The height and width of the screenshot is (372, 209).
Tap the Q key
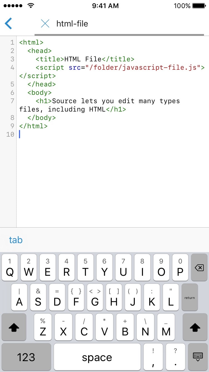click(10, 267)
